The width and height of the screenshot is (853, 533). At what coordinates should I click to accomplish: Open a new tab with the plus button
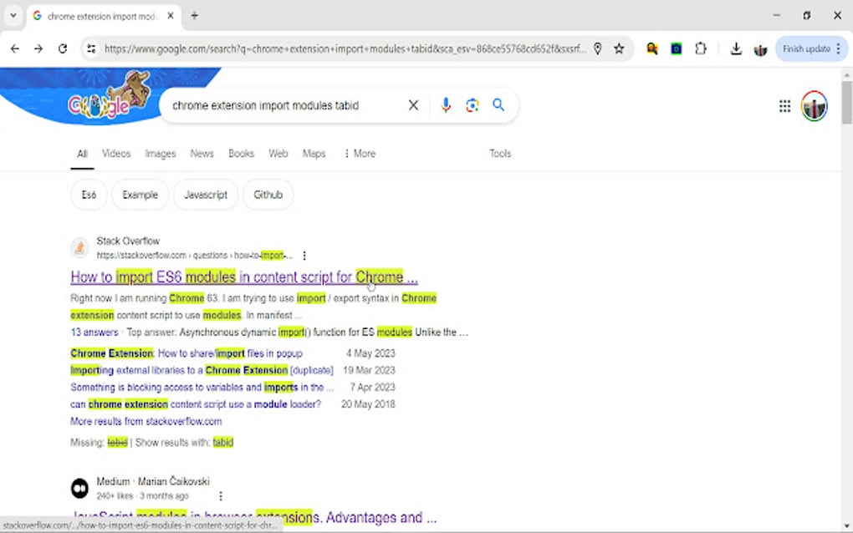pos(194,15)
